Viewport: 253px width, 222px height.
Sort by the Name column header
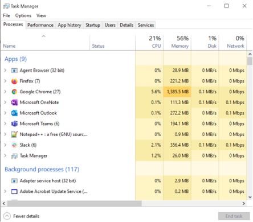click(45, 43)
